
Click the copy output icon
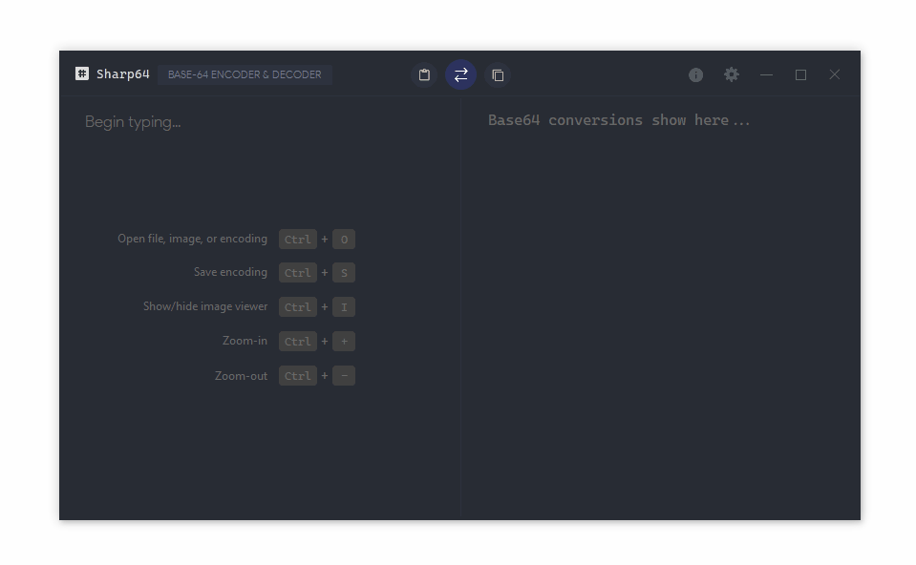[x=498, y=74]
